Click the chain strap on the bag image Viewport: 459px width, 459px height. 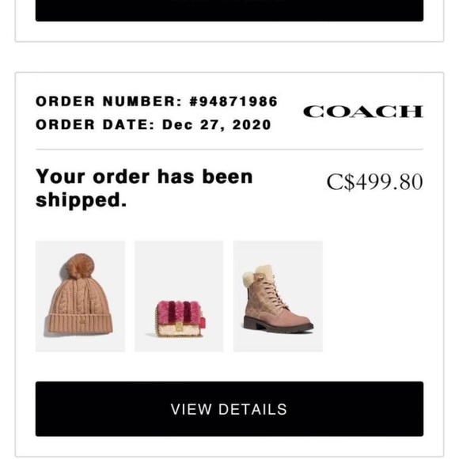[157, 321]
